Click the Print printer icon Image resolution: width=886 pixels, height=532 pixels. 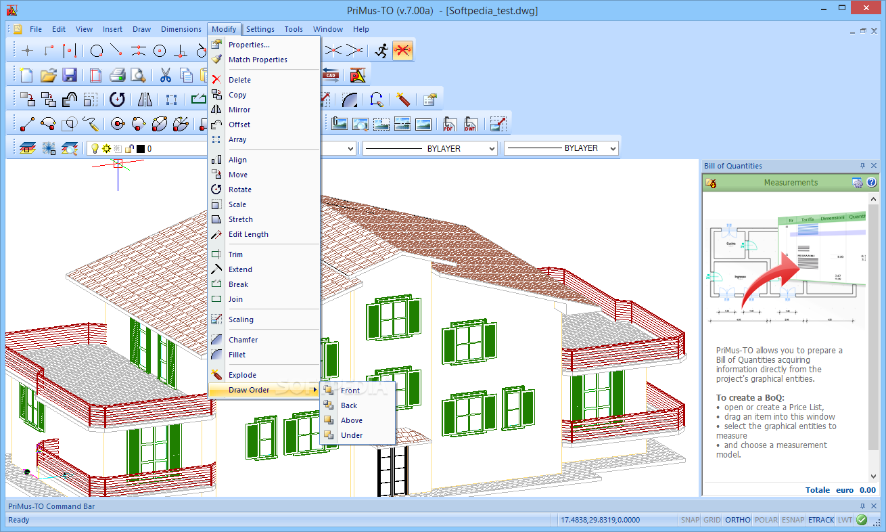118,75
